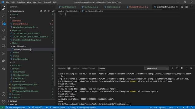This screenshot has height=109, width=195.
Task: Switch to the DEBUG CONSOLE tab
Action: pos(89,68)
